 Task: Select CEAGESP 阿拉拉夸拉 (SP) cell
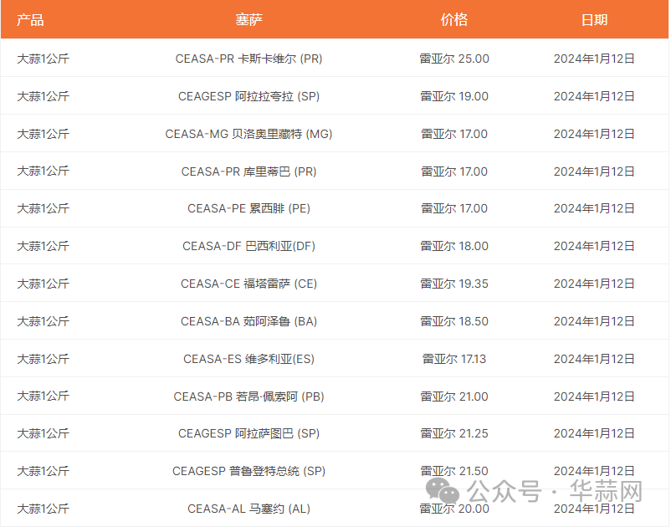pos(248,96)
